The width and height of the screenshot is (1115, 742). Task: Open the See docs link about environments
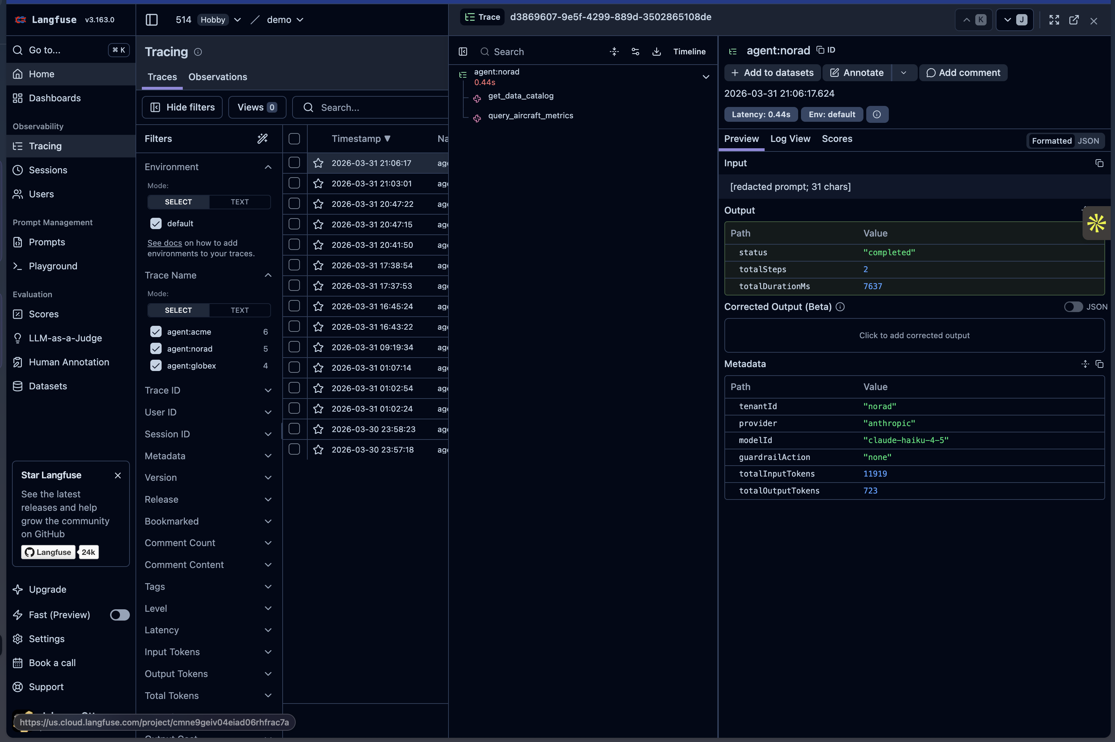[x=164, y=243]
